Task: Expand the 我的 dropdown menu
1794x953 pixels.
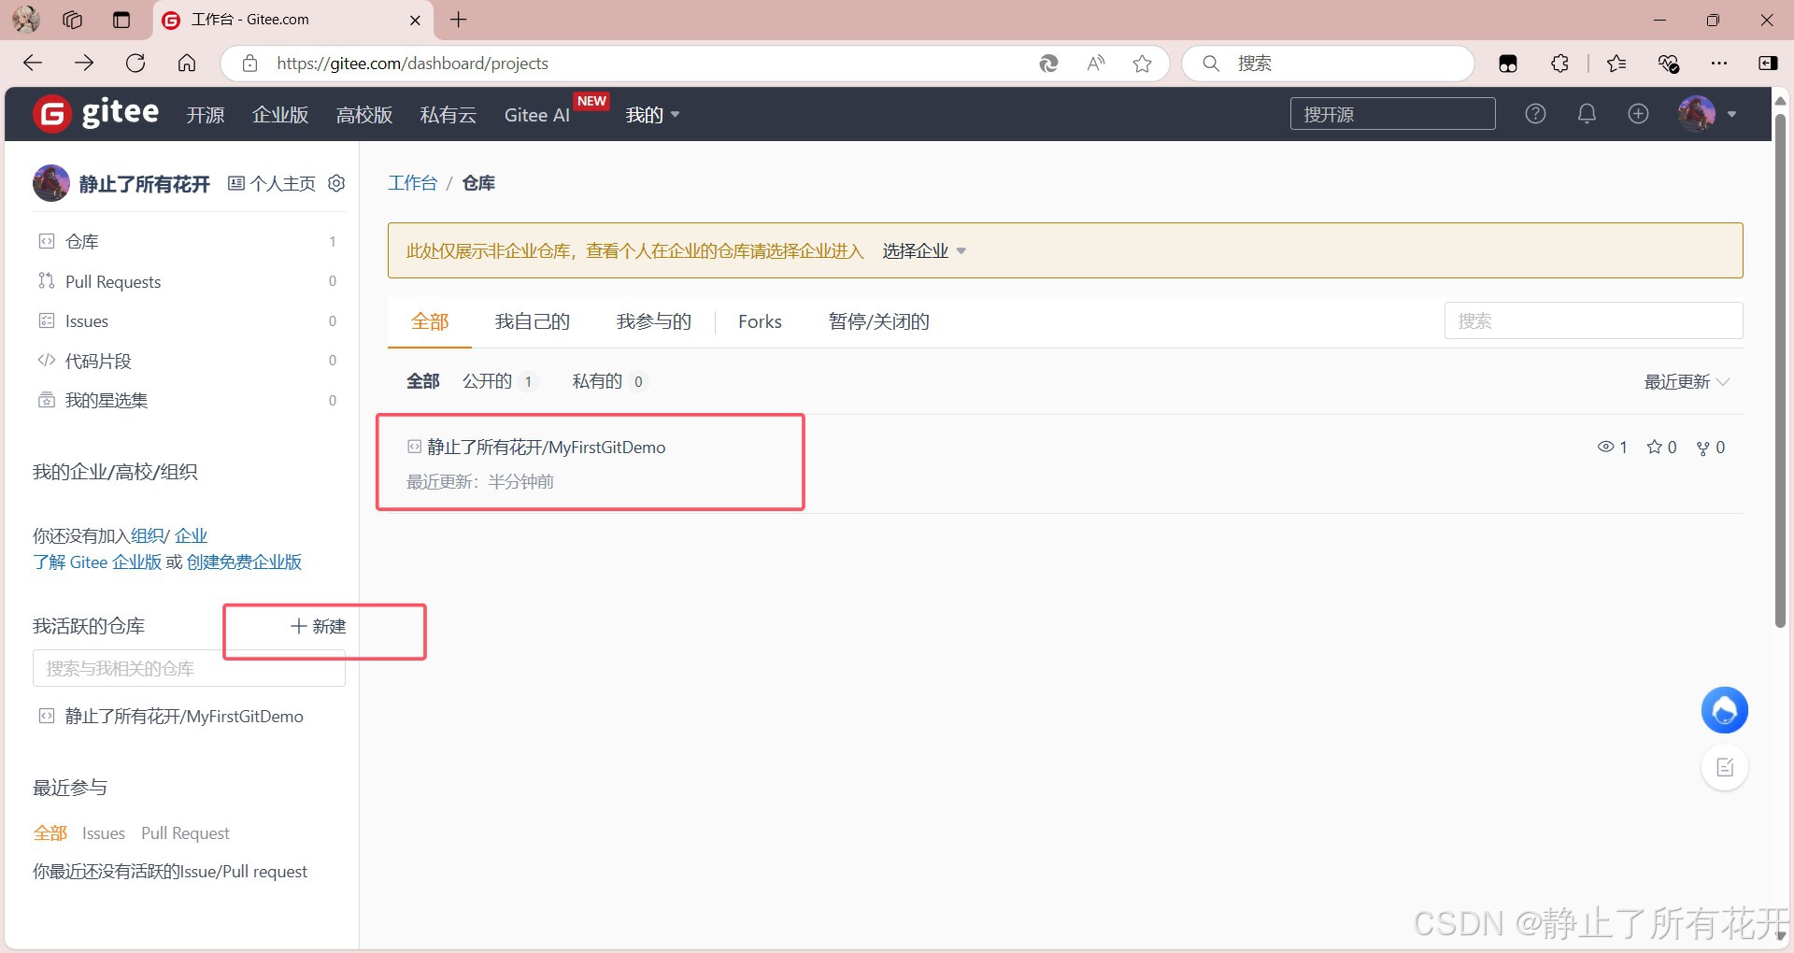Action: [x=652, y=114]
